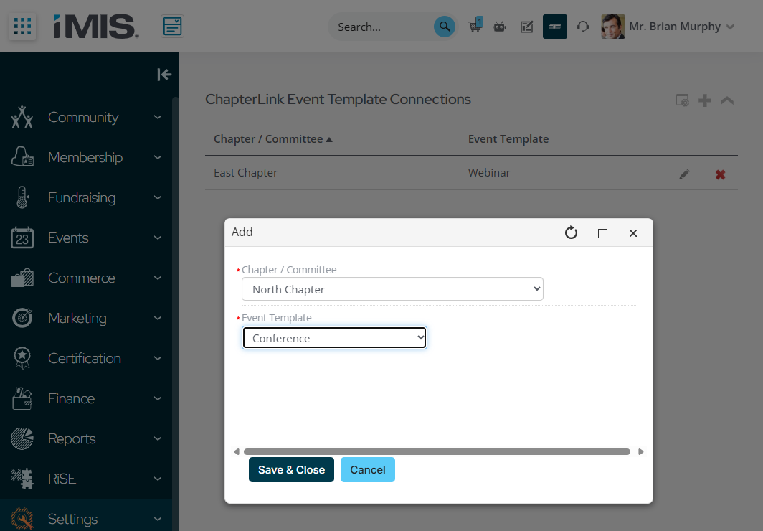This screenshot has width=763, height=531.
Task: Click the Search input field
Action: tap(380, 27)
